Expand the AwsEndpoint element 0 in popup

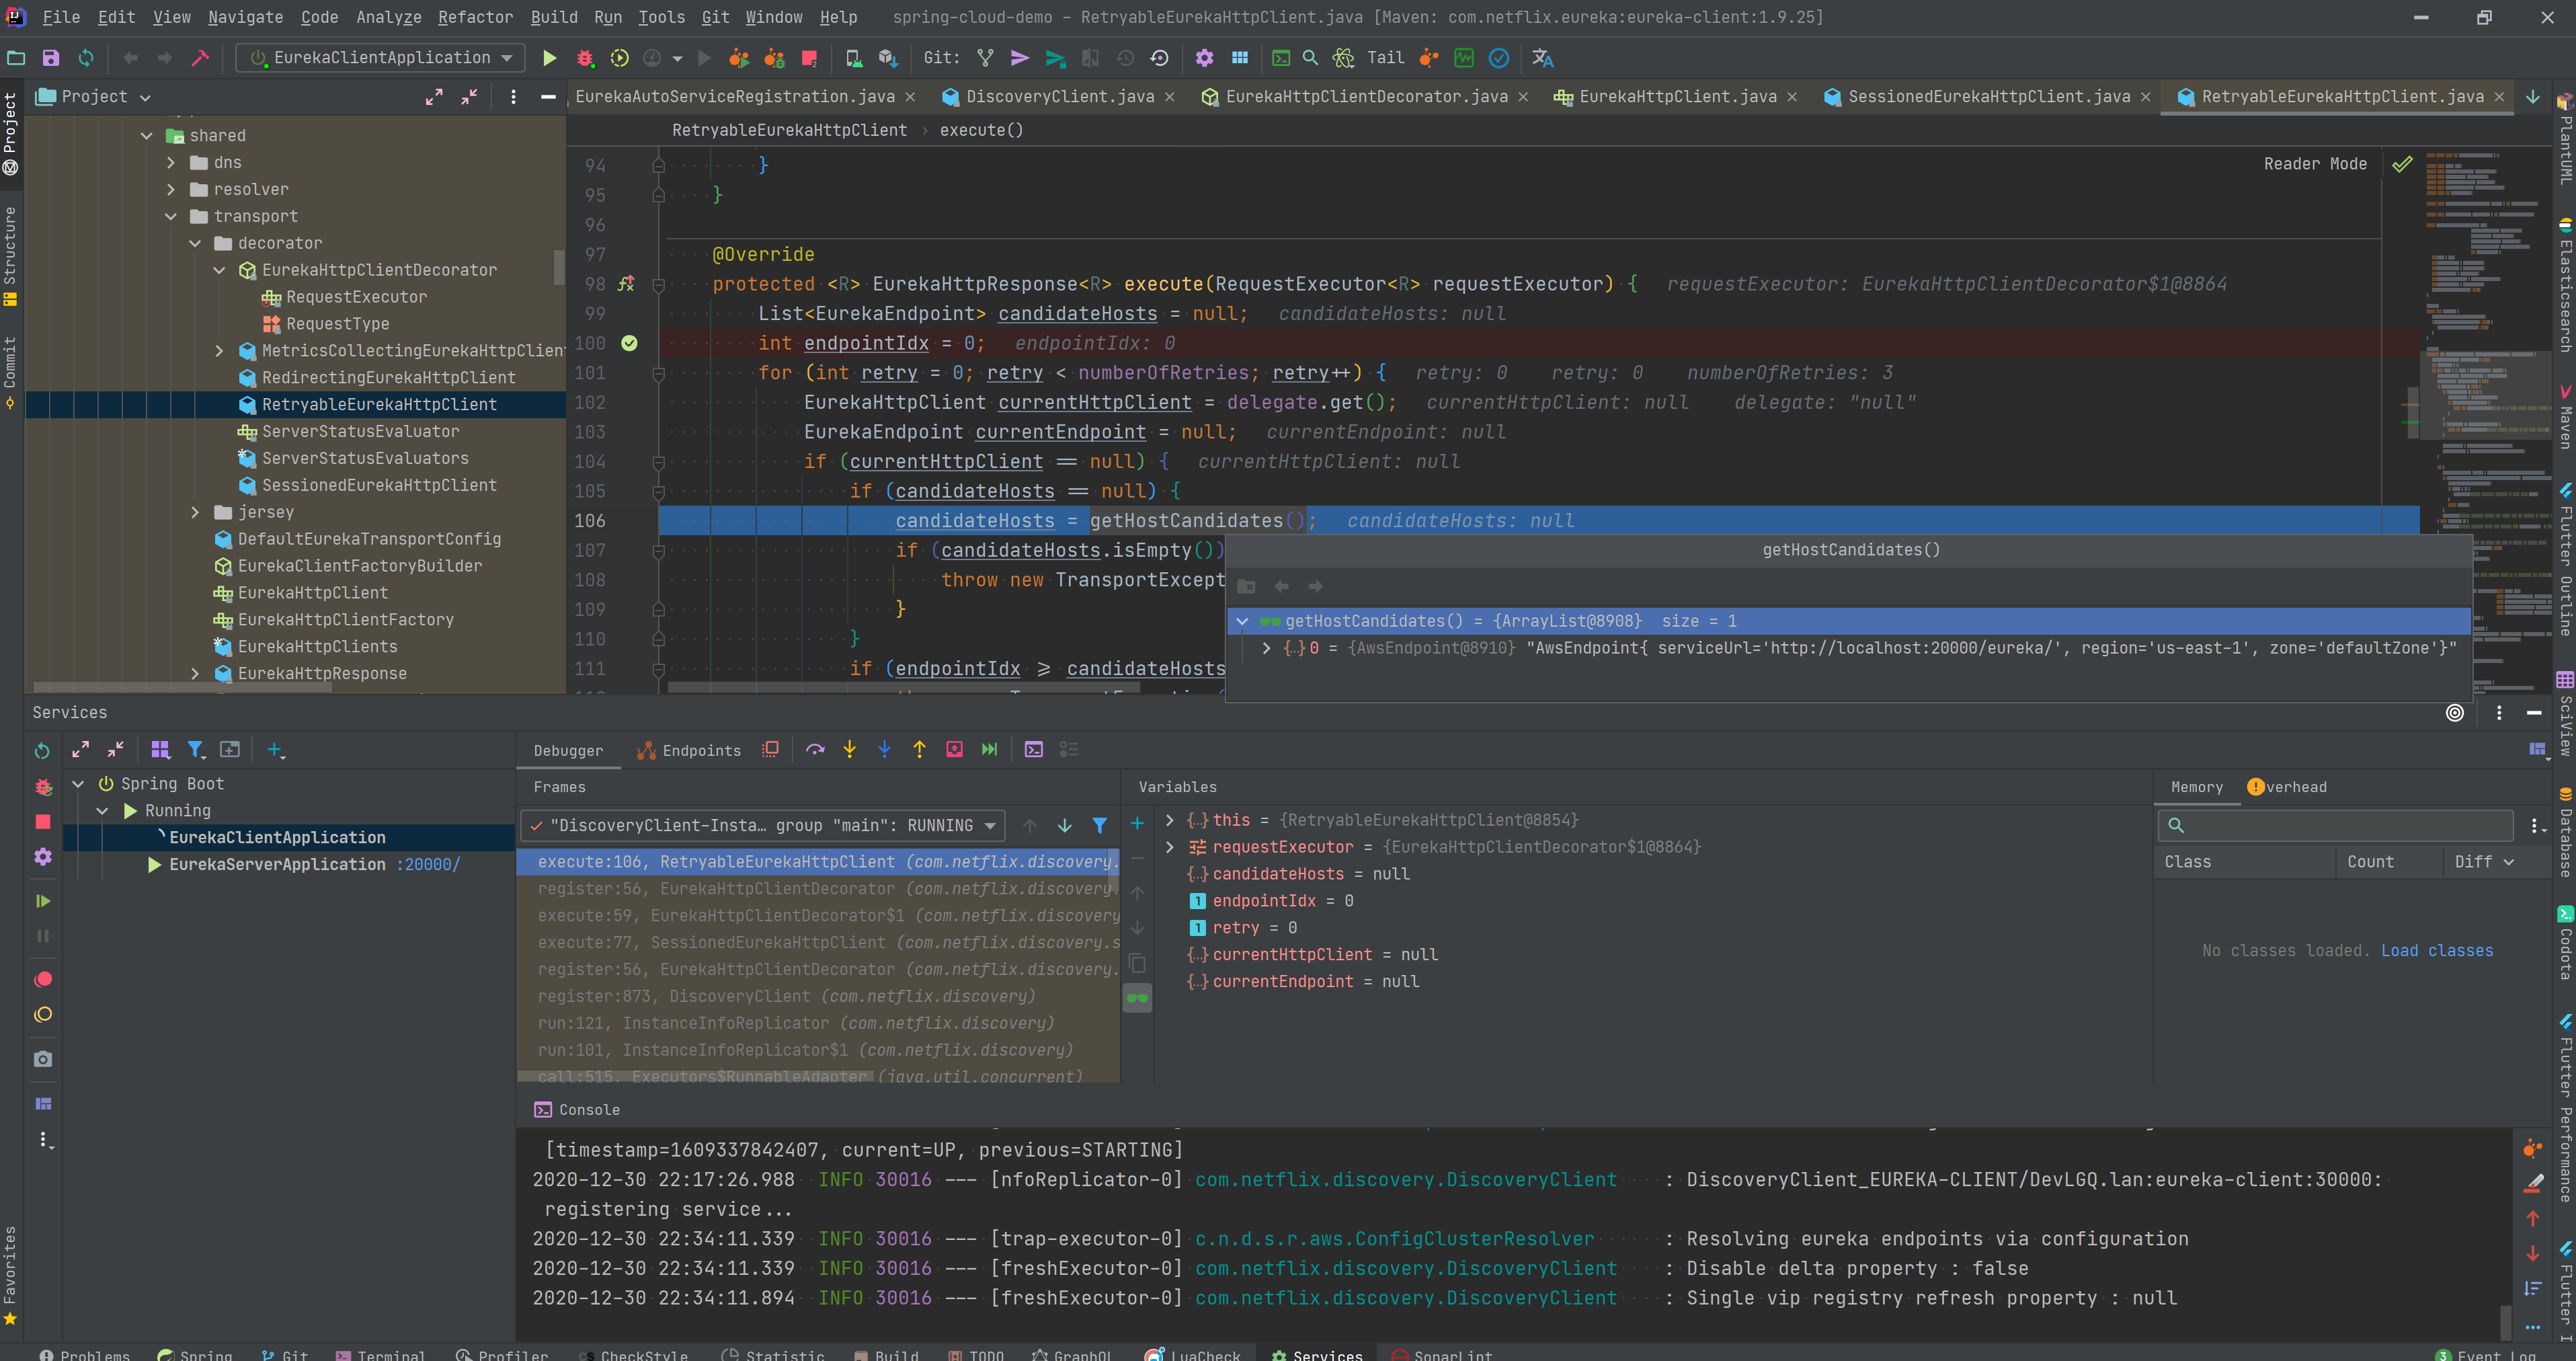pyautogui.click(x=1266, y=648)
